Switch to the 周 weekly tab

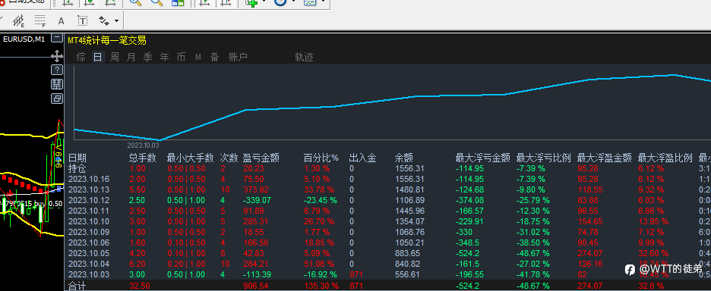(x=115, y=57)
